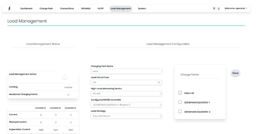Open the System tab

coord(142,9)
